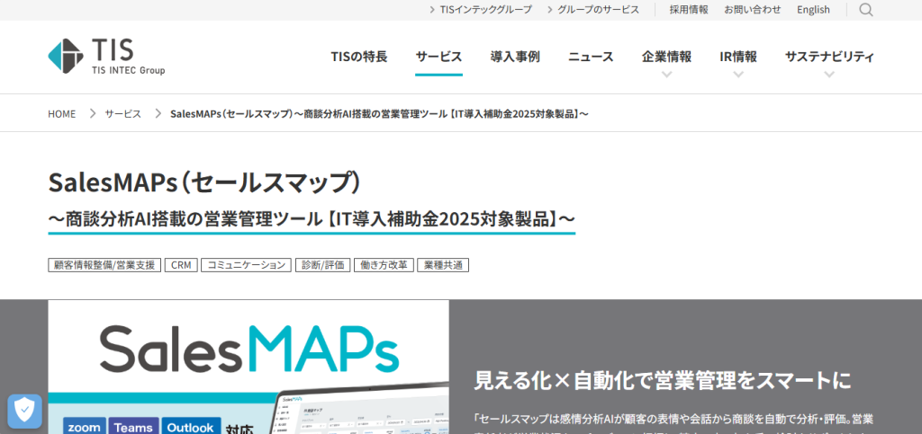The image size is (922, 434).
Task: Select the CRM tag
Action: point(181,265)
